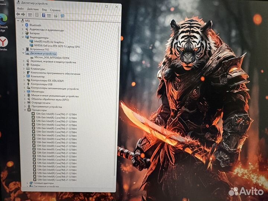The height and width of the screenshot is (201, 268).
Task: Expand Аудиовходы и аудиовыходы category
Action: 22,29
